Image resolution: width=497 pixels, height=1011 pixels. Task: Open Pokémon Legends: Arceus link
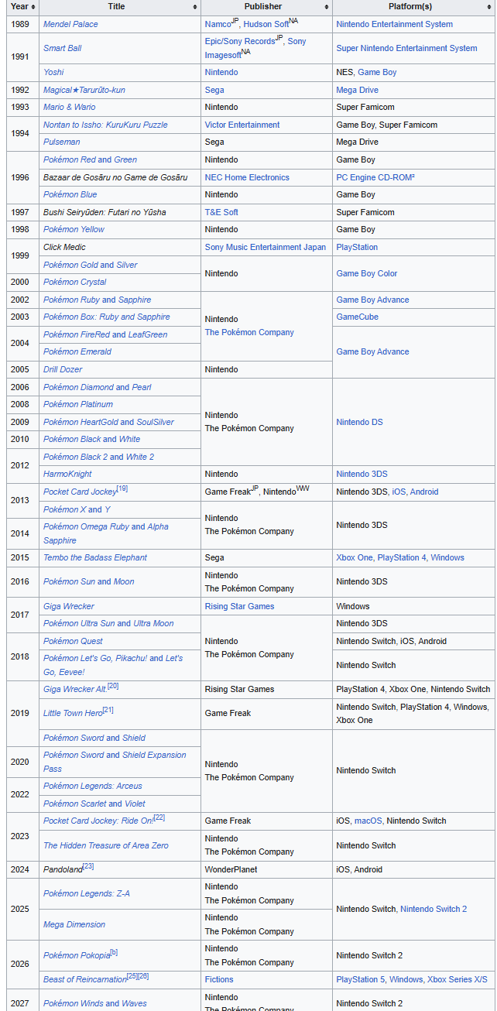(93, 786)
